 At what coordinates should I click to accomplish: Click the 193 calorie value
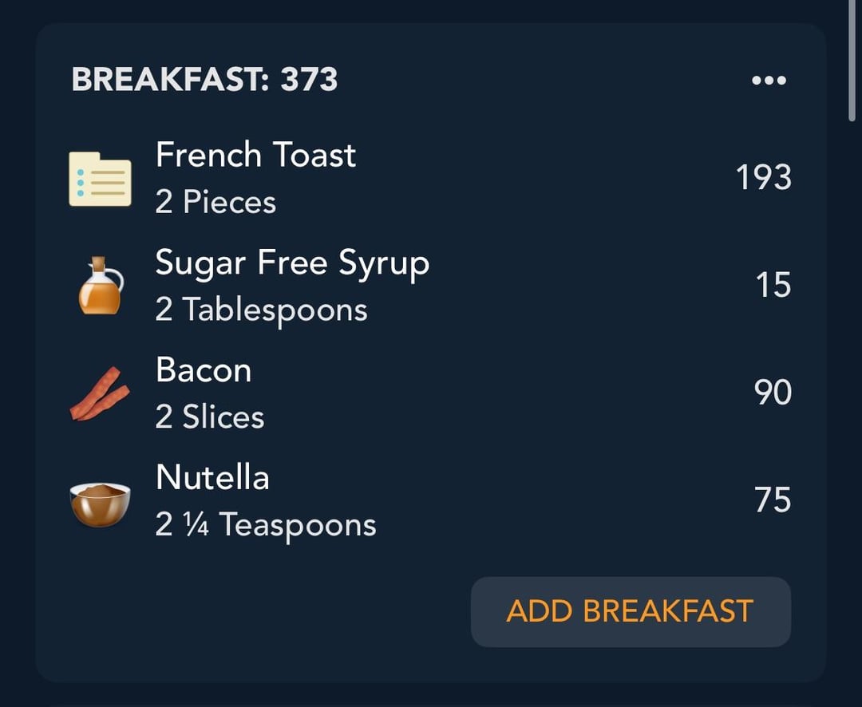point(764,178)
